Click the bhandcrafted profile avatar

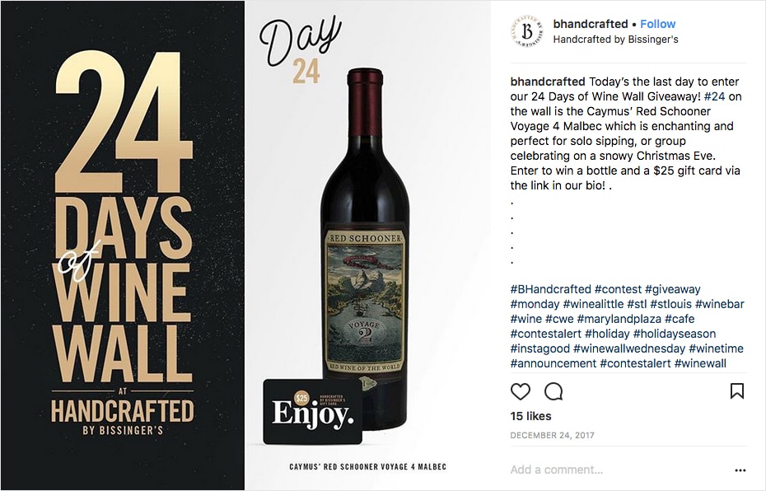point(526,31)
